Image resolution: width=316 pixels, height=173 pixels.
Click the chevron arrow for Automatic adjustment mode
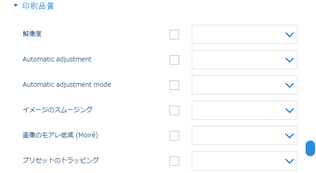coord(290,85)
